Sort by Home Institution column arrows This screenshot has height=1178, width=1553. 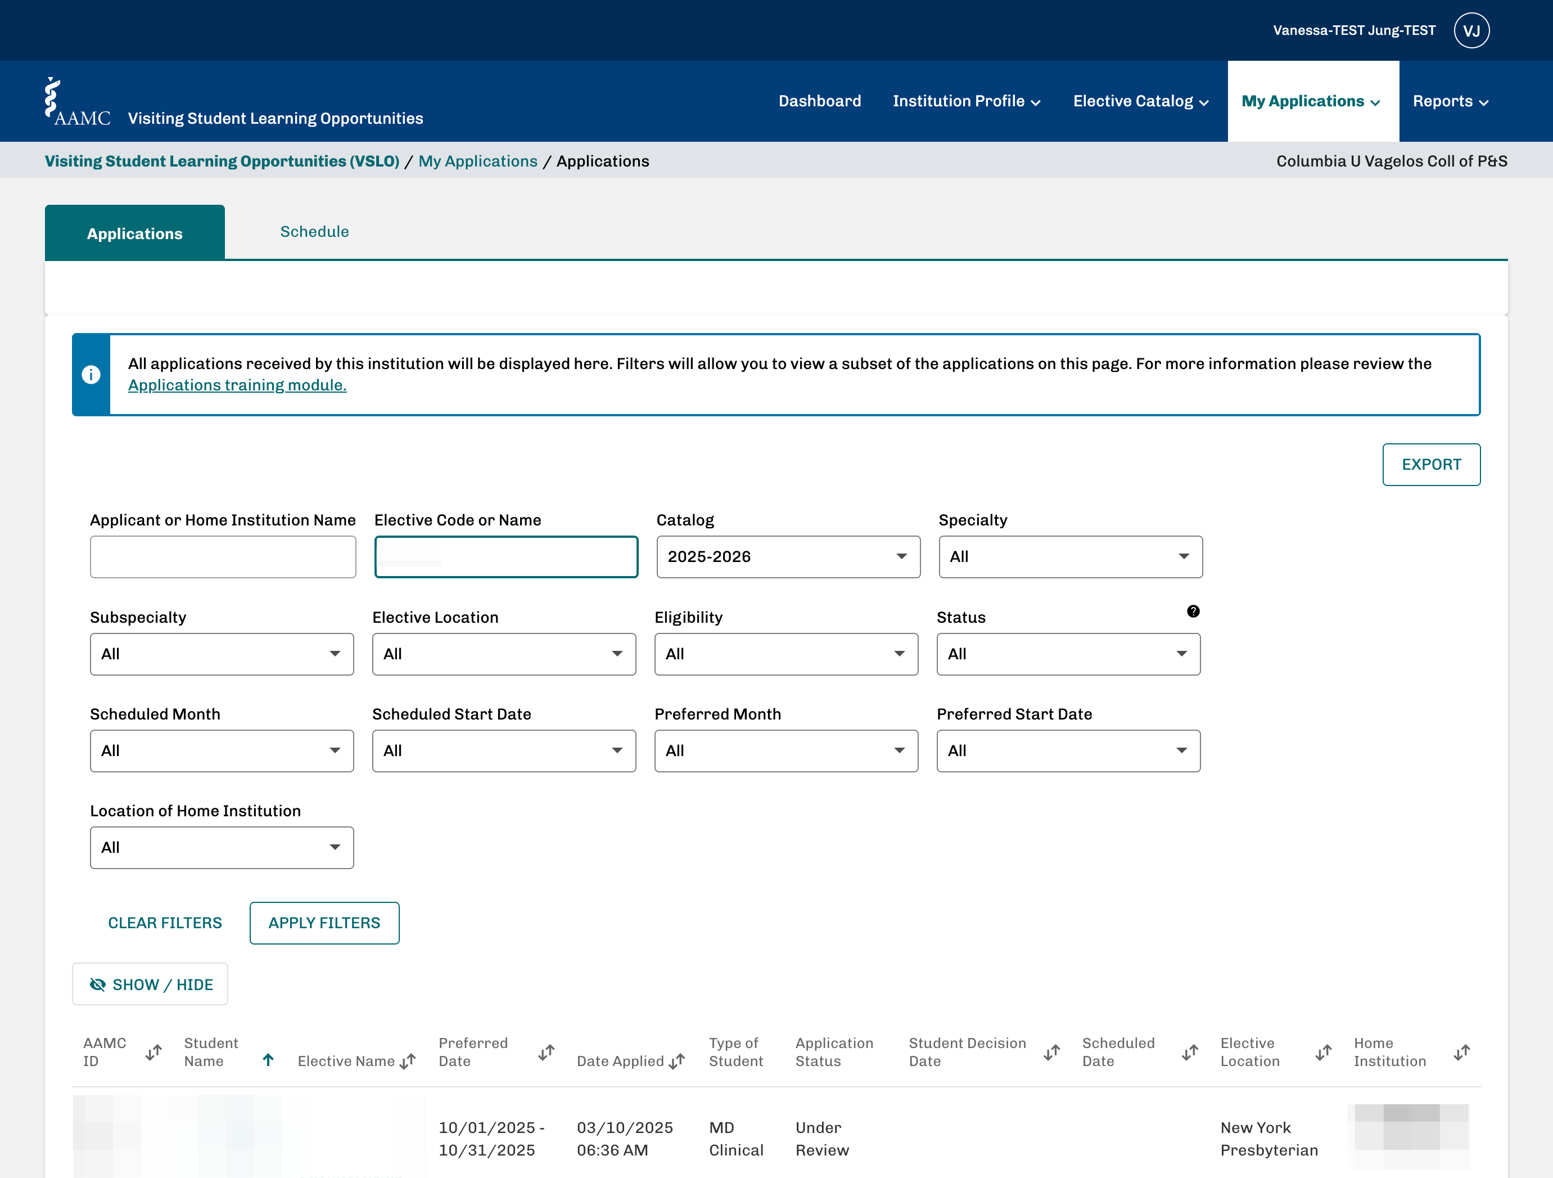tap(1462, 1052)
